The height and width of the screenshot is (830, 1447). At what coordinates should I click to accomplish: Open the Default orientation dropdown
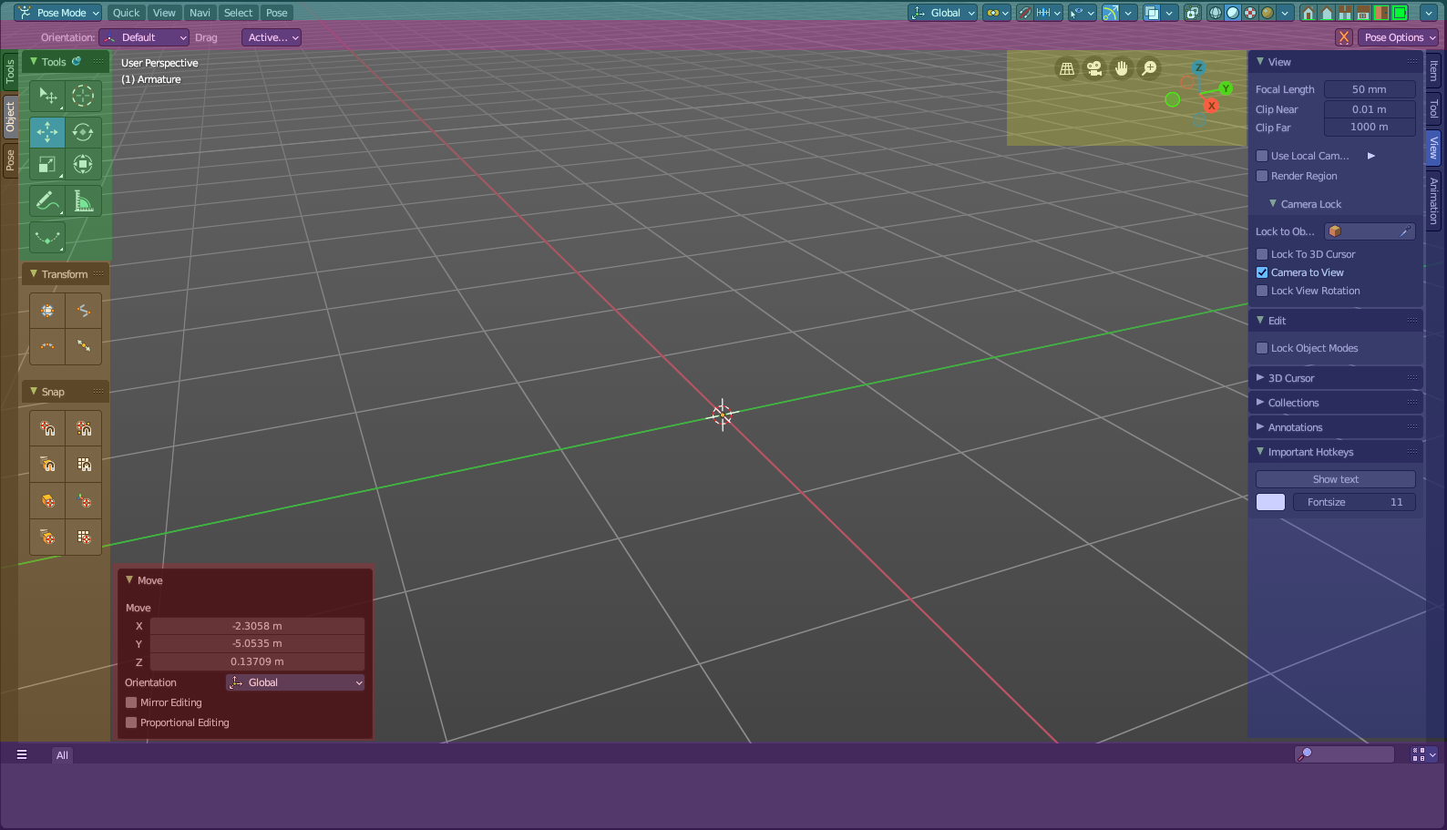pos(144,37)
